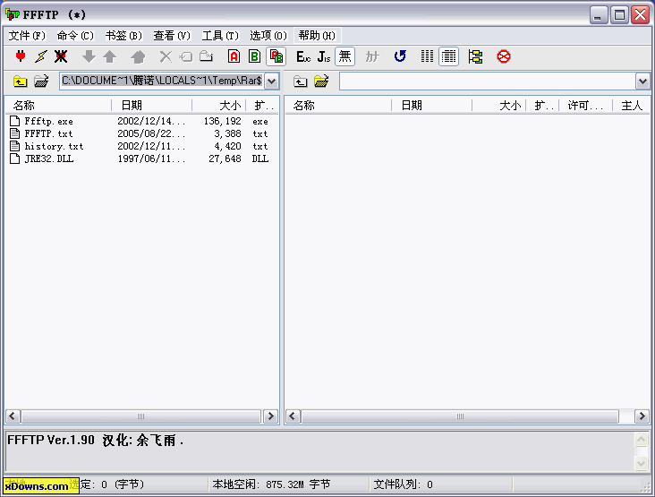Select Binary transfer mode (green B)
The height and width of the screenshot is (497, 655).
pyautogui.click(x=254, y=56)
